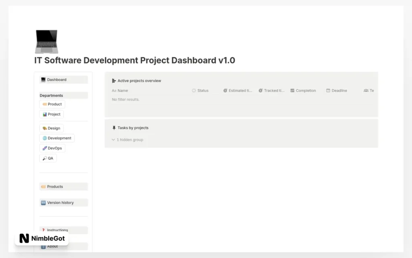This screenshot has height=258, width=412.
Task: Click the Estimated time column header
Action: click(x=238, y=90)
